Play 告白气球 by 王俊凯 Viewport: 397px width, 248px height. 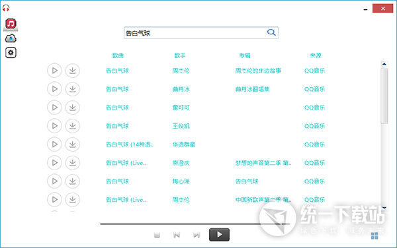pyautogui.click(x=54, y=125)
